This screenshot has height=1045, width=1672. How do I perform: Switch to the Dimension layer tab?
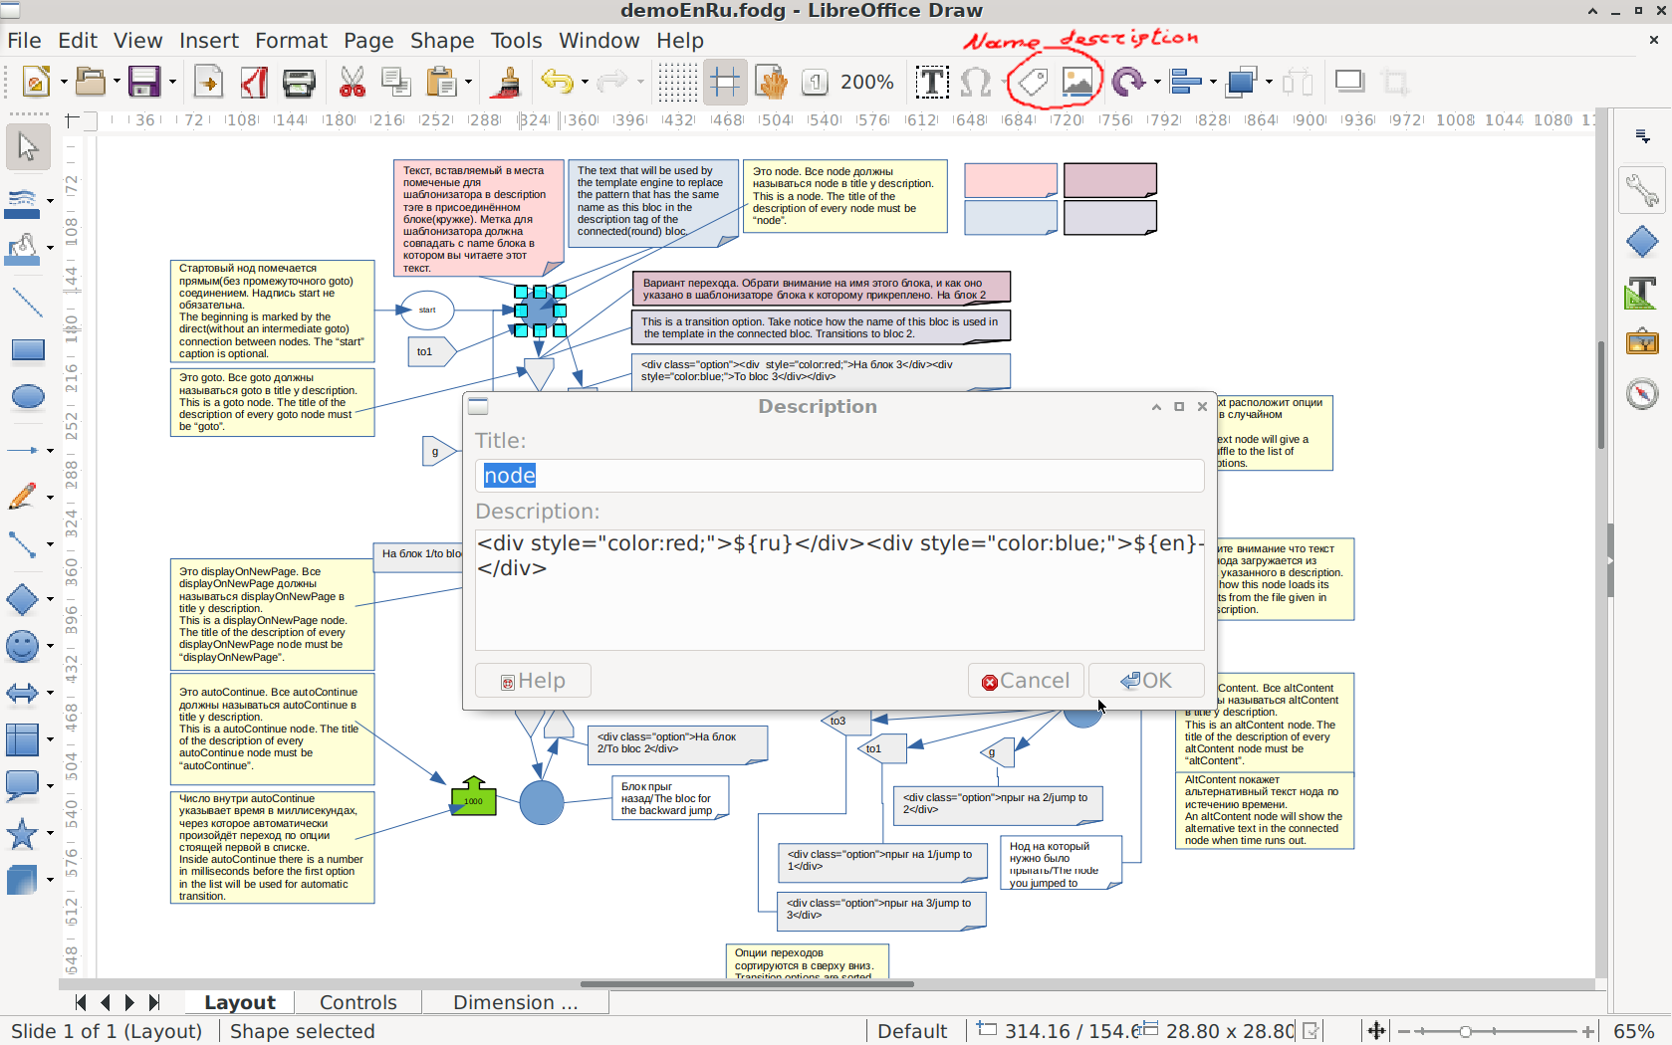[x=515, y=1002]
